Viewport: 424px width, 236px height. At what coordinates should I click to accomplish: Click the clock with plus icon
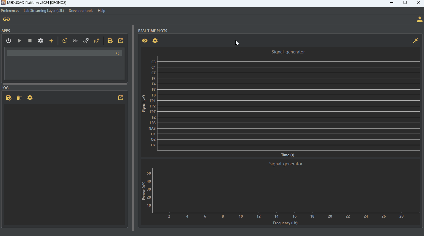click(97, 41)
